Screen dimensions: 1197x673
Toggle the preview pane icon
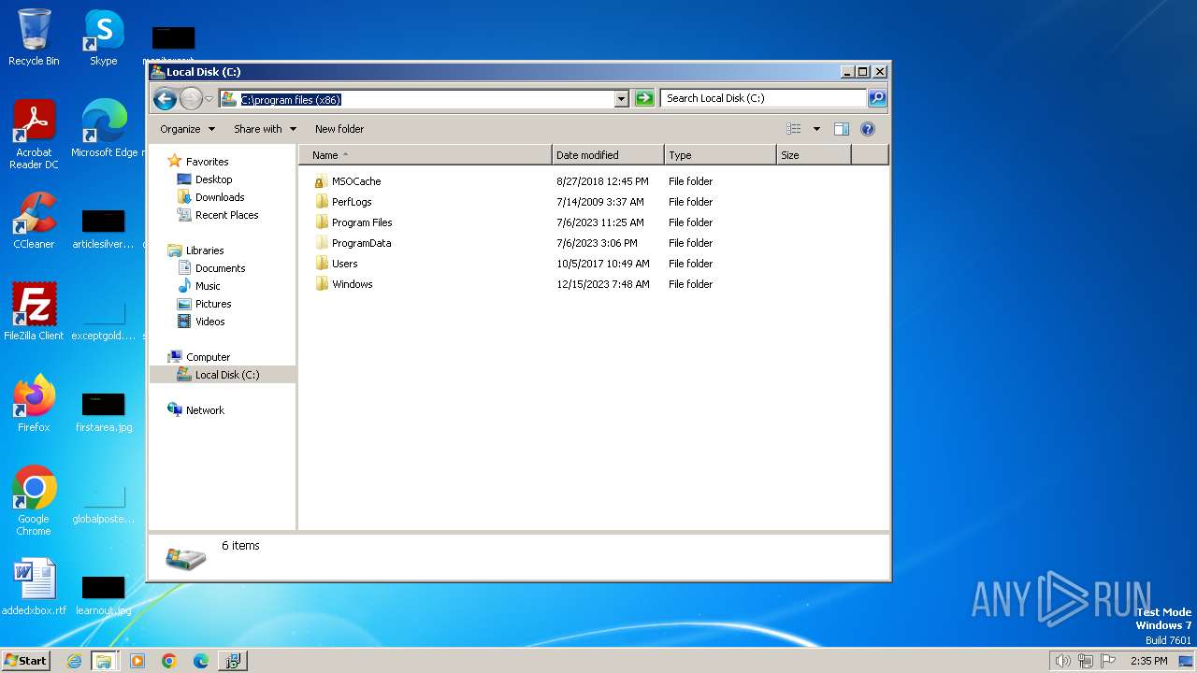pos(842,129)
